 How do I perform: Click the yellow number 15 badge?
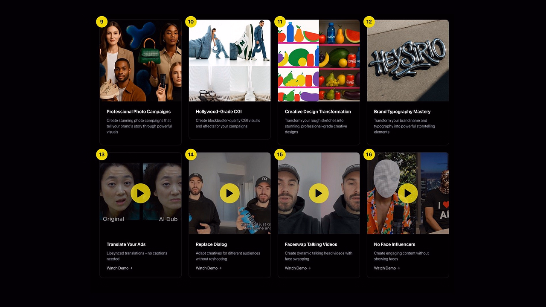click(x=280, y=154)
